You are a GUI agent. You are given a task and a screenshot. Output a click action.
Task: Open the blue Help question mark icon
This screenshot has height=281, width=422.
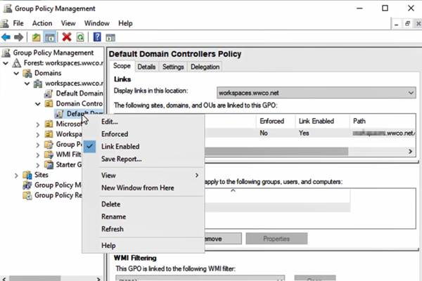[x=96, y=37]
